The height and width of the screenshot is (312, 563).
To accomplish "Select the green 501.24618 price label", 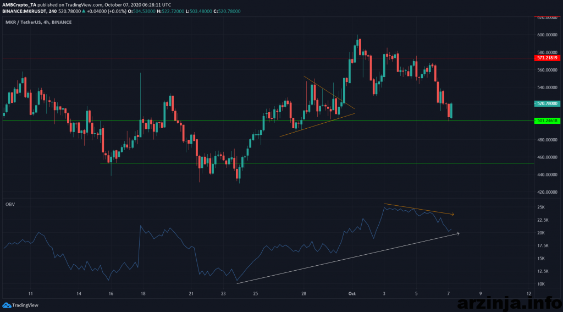I will (x=547, y=121).
